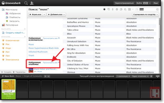Viewport: 164px width, 103px height.
Task: Select the City of Delusion song row
Action: [x=110, y=61]
